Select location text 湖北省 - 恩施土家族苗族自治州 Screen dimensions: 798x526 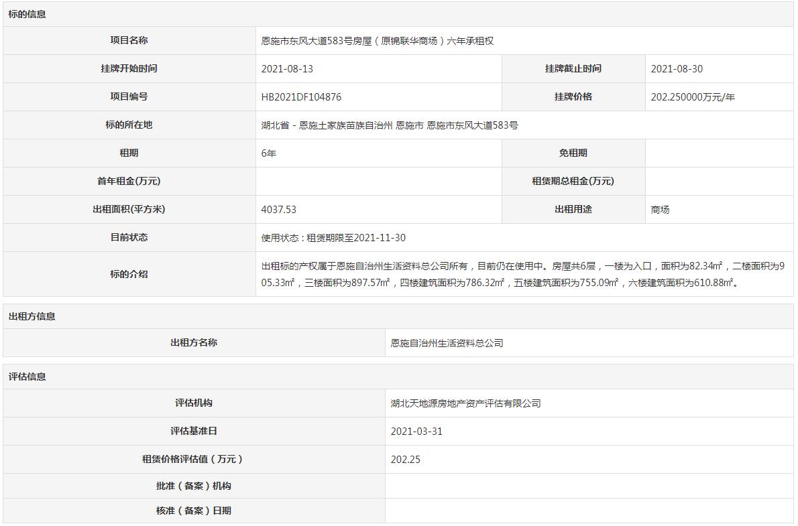click(x=327, y=126)
